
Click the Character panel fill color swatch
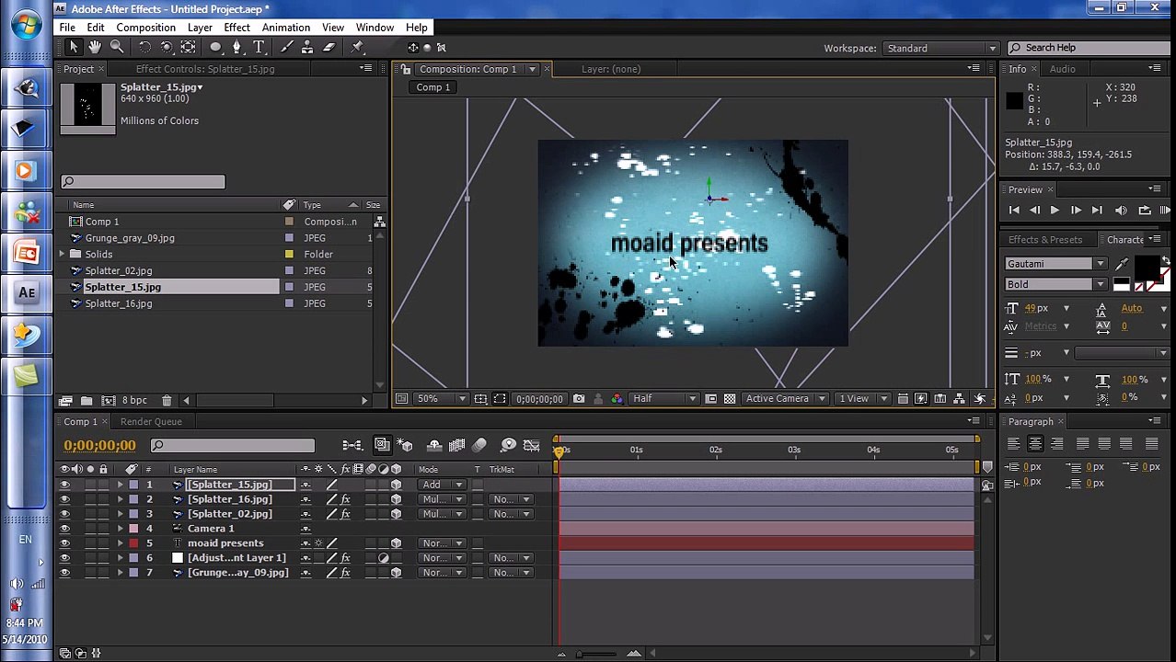[x=1145, y=268]
